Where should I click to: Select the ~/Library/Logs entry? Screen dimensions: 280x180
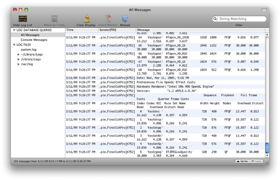(x=31, y=55)
